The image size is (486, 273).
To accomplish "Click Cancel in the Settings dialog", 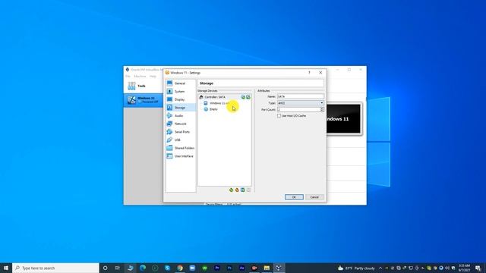I will pyautogui.click(x=314, y=197).
